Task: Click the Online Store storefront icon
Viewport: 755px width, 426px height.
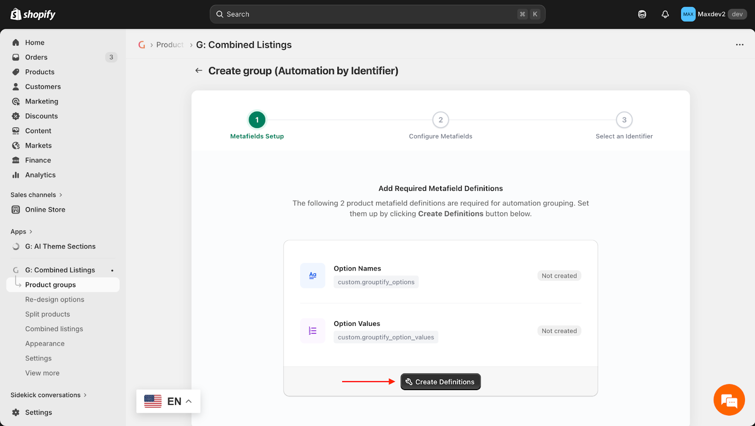Action: [16, 210]
